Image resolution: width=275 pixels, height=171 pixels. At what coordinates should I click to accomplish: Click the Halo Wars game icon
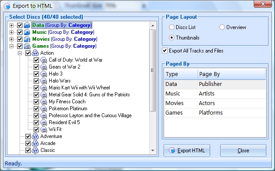point(44,81)
